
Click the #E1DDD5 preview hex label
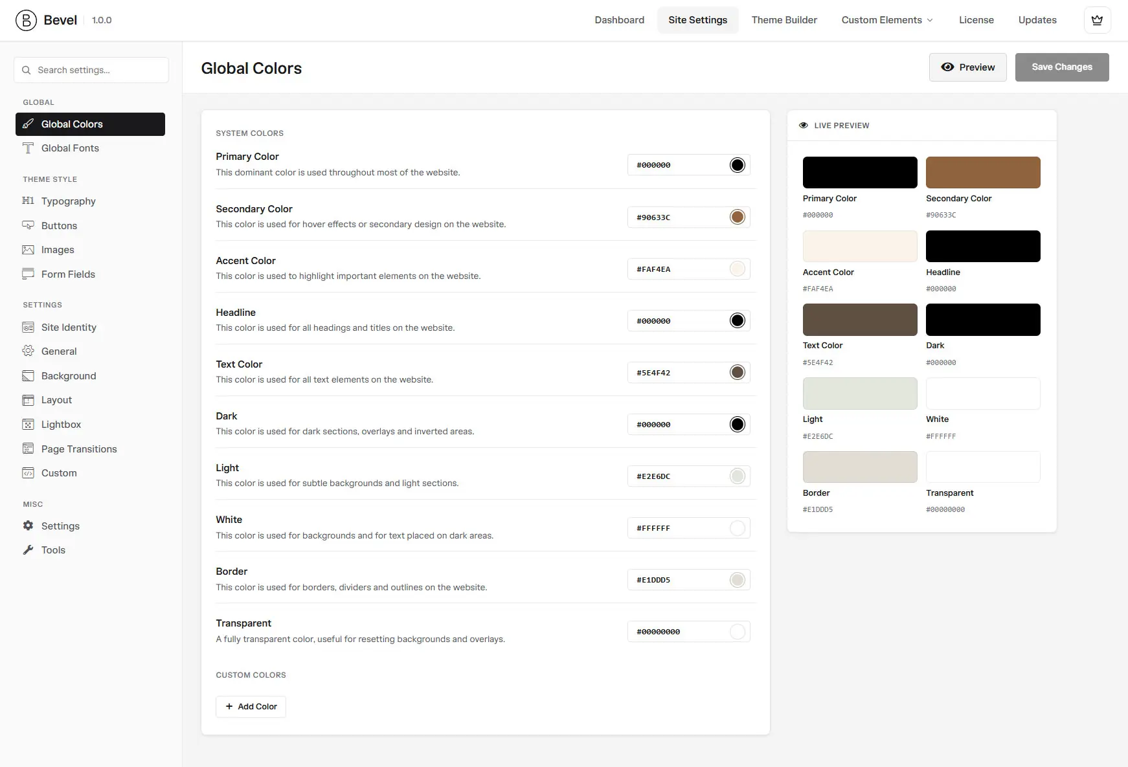(818, 509)
